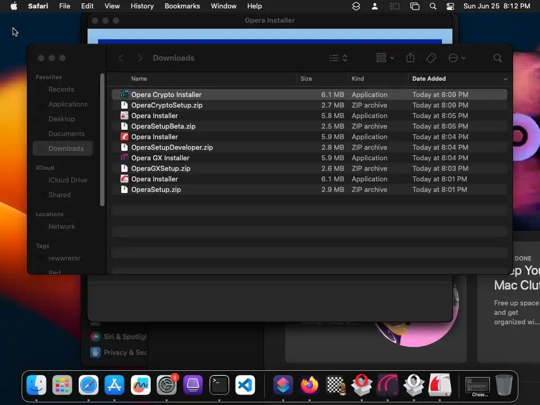Select OperaSetupBeta.zip file row
The width and height of the screenshot is (540, 405).
(309, 126)
